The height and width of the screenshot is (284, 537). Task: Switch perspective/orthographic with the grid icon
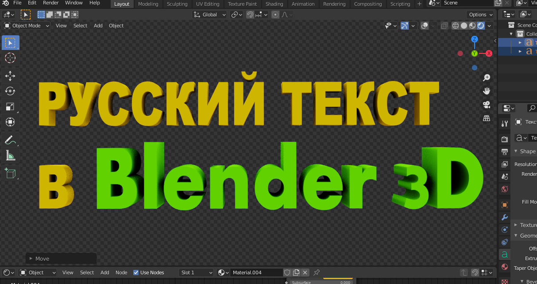click(x=487, y=118)
